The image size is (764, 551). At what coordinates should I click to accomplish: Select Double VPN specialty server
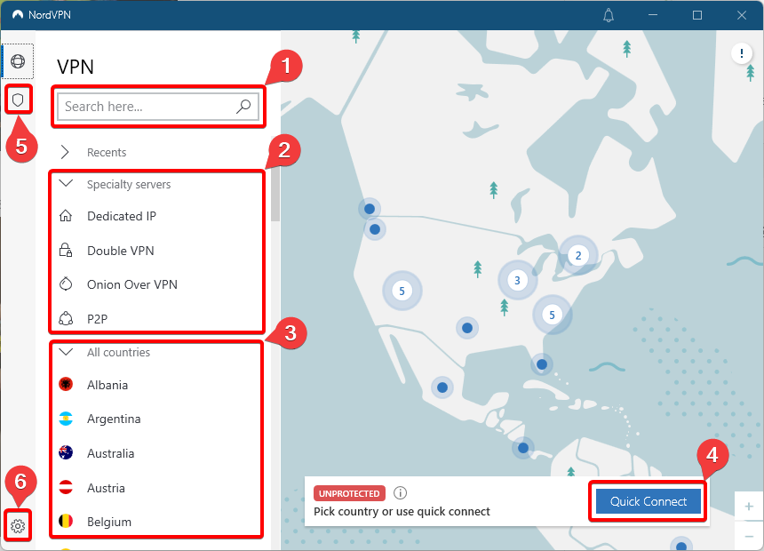point(120,251)
